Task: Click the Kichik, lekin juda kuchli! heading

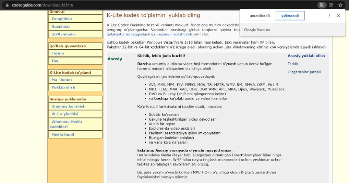Action: [161, 56]
